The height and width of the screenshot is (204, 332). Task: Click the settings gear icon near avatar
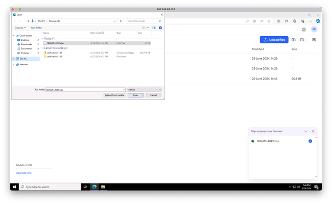point(303,30)
